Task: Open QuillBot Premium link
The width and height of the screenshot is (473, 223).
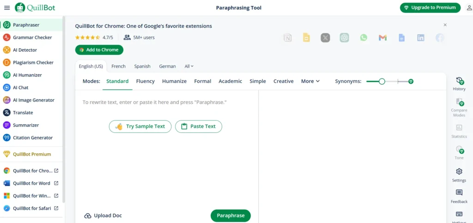Action: tap(31, 154)
